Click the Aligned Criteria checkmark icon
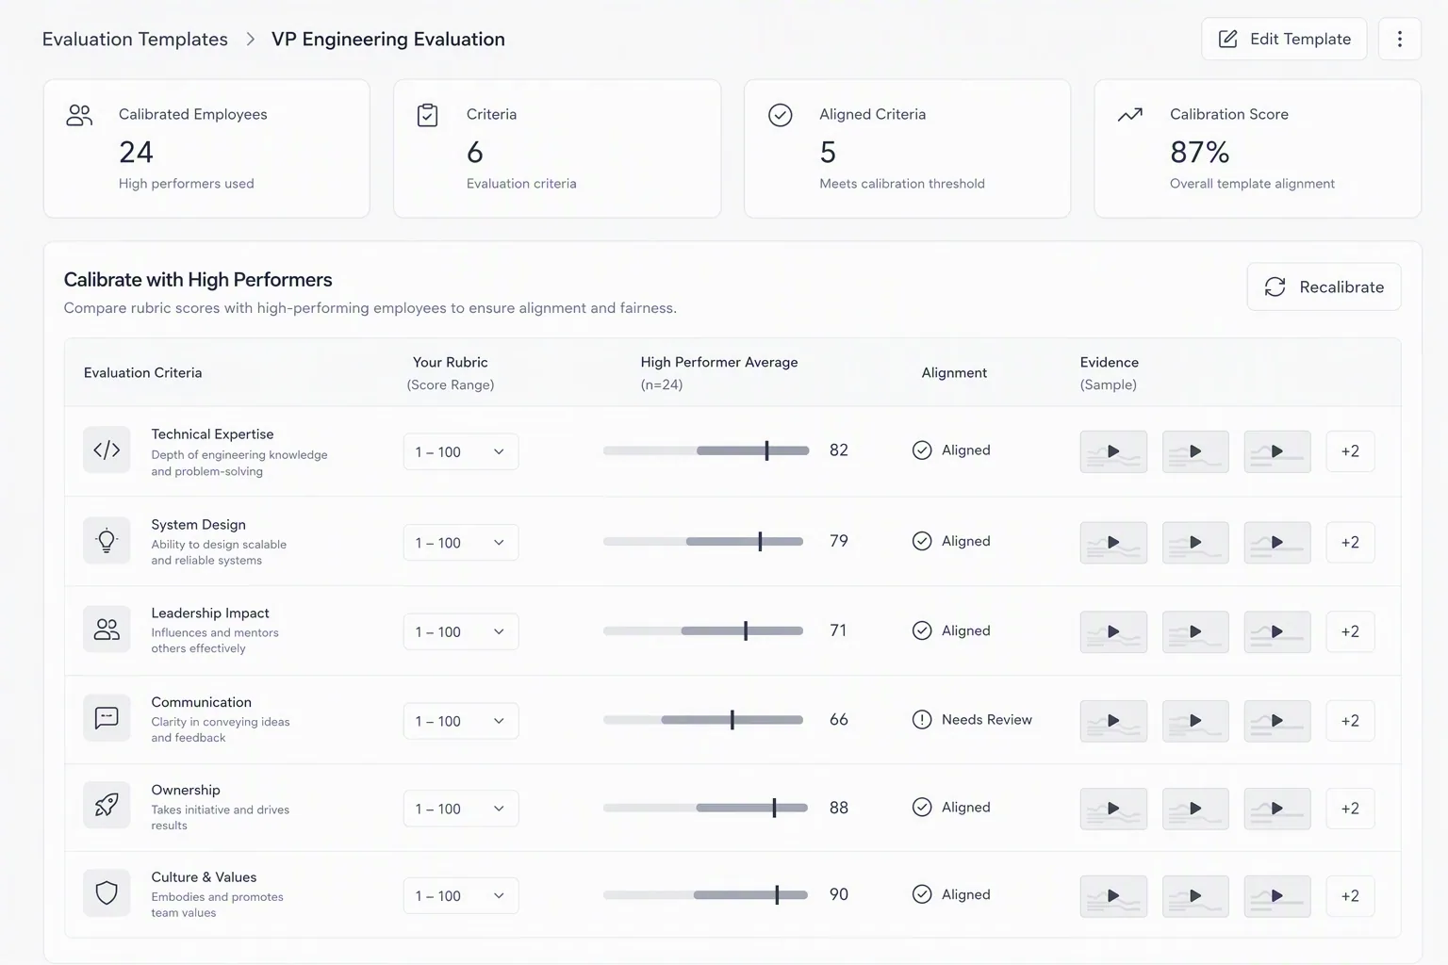This screenshot has width=1448, height=965. click(781, 115)
